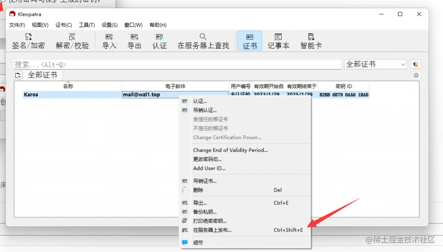Open the 设置(S) menu

click(x=109, y=25)
